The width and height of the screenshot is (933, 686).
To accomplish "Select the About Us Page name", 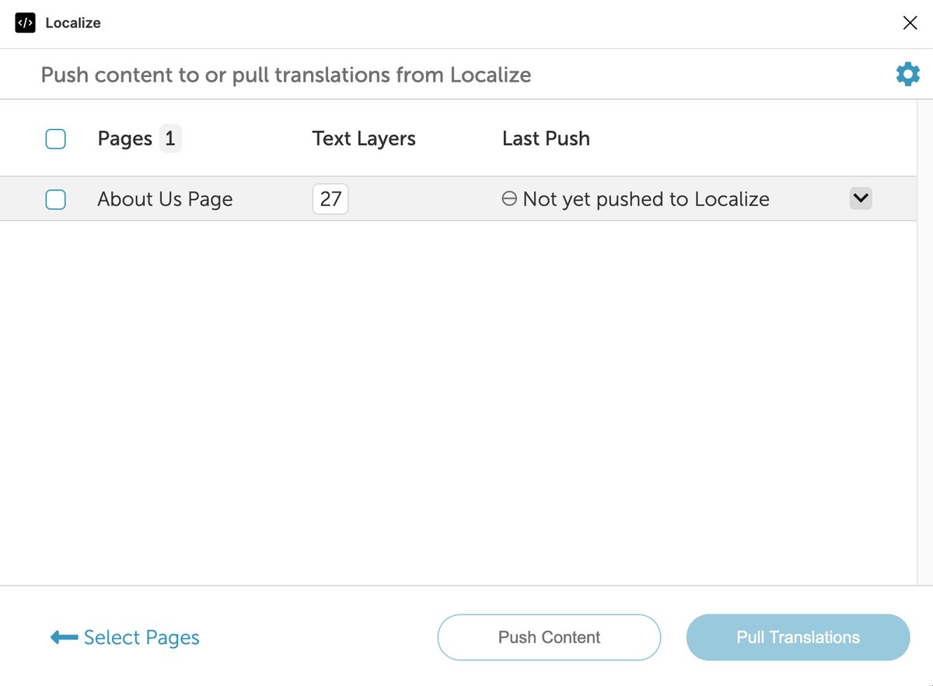I will point(165,199).
